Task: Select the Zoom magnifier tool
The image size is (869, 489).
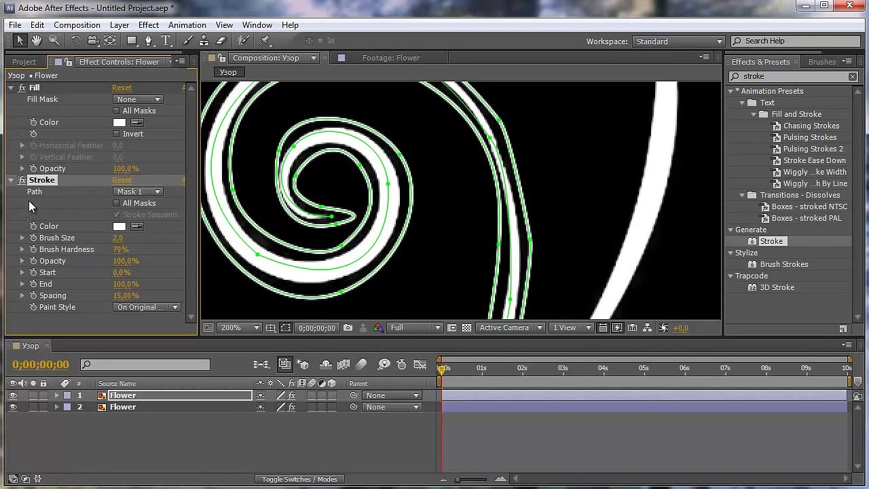Action: pos(54,41)
